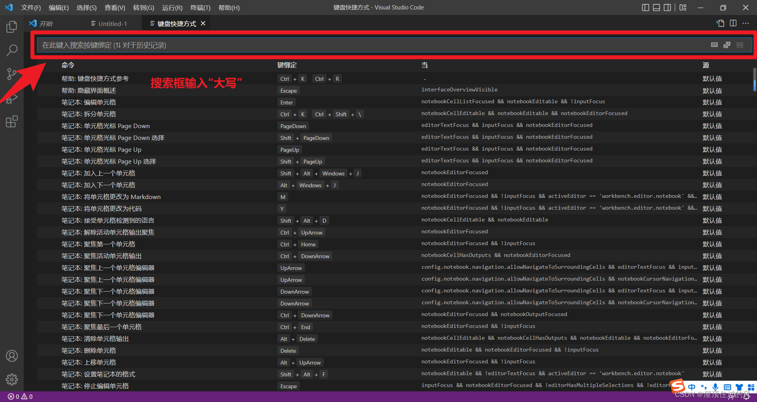
Task: Open the Extensions view
Action: [x=12, y=121]
